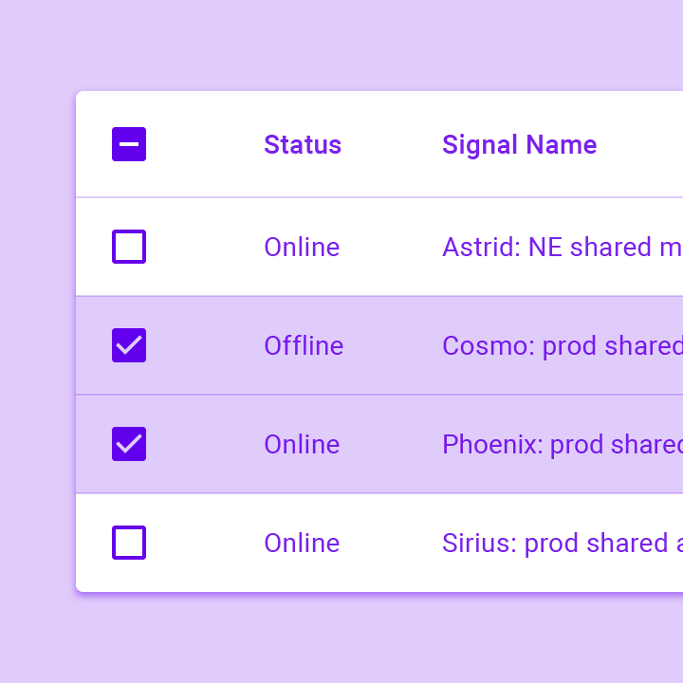Image resolution: width=683 pixels, height=683 pixels.
Task: Click blank header space between checkbox and Status
Action: tap(204, 144)
